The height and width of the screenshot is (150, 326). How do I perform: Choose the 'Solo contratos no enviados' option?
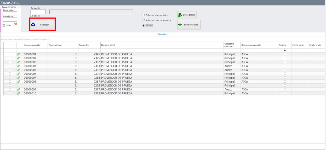coord(144,20)
